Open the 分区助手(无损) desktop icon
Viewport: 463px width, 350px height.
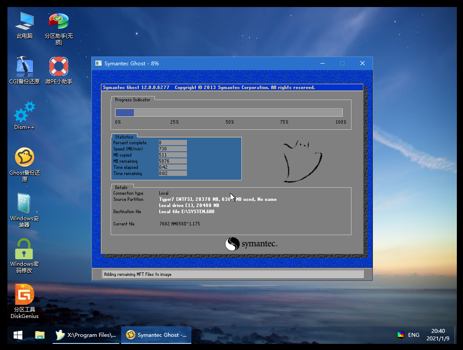tap(59, 29)
